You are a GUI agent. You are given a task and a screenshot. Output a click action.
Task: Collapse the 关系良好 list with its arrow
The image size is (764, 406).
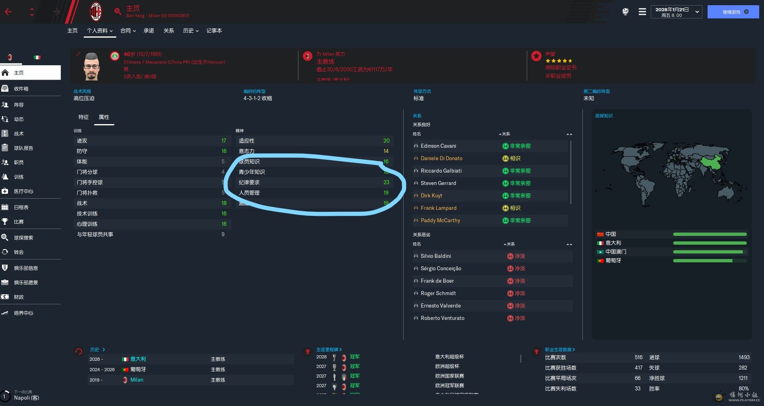point(569,134)
